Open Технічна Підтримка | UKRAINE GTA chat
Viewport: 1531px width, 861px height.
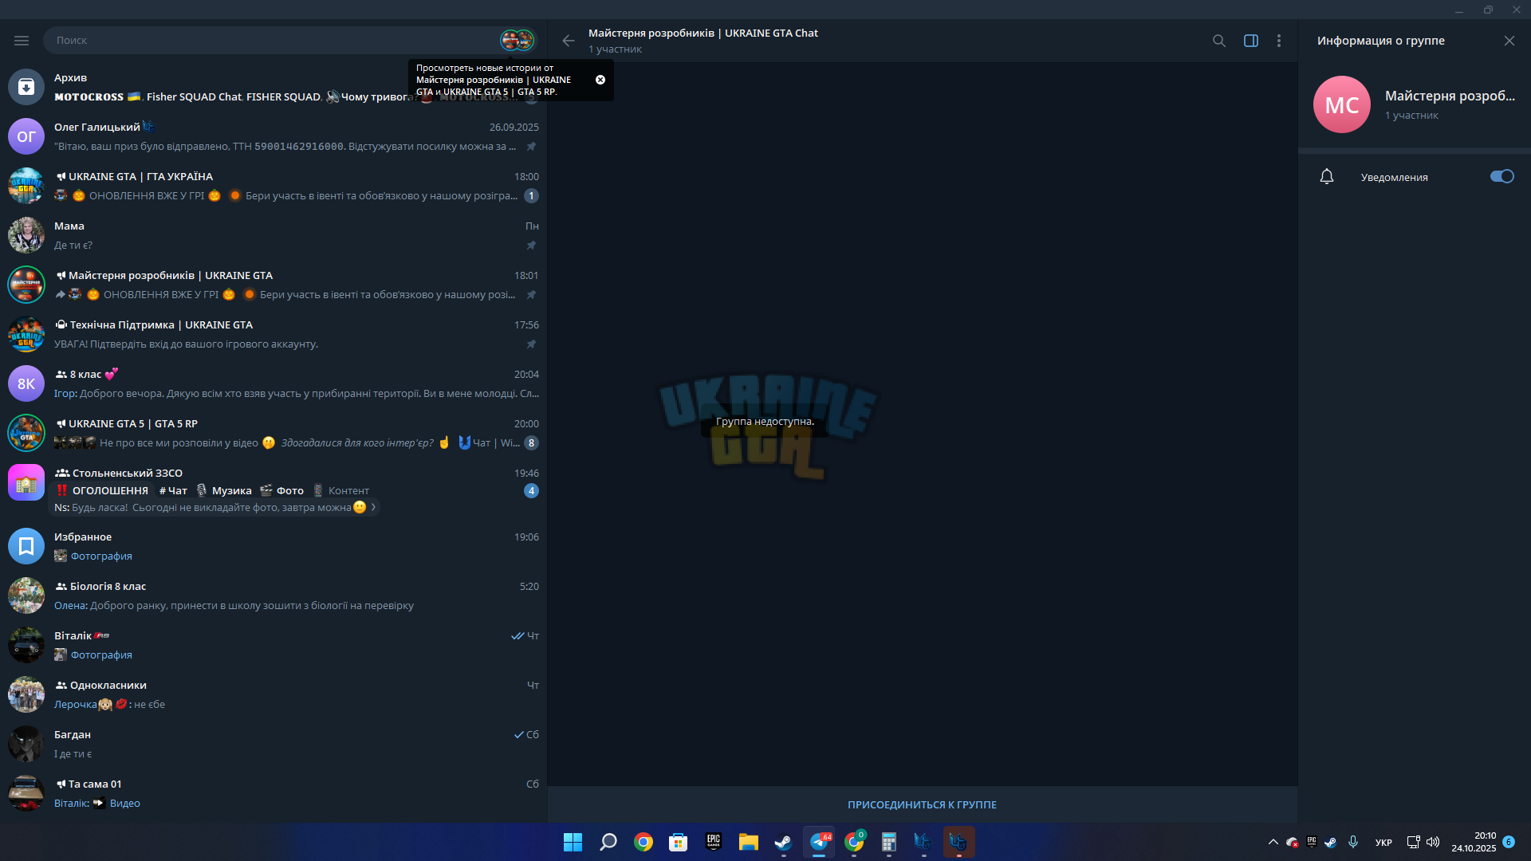274,334
